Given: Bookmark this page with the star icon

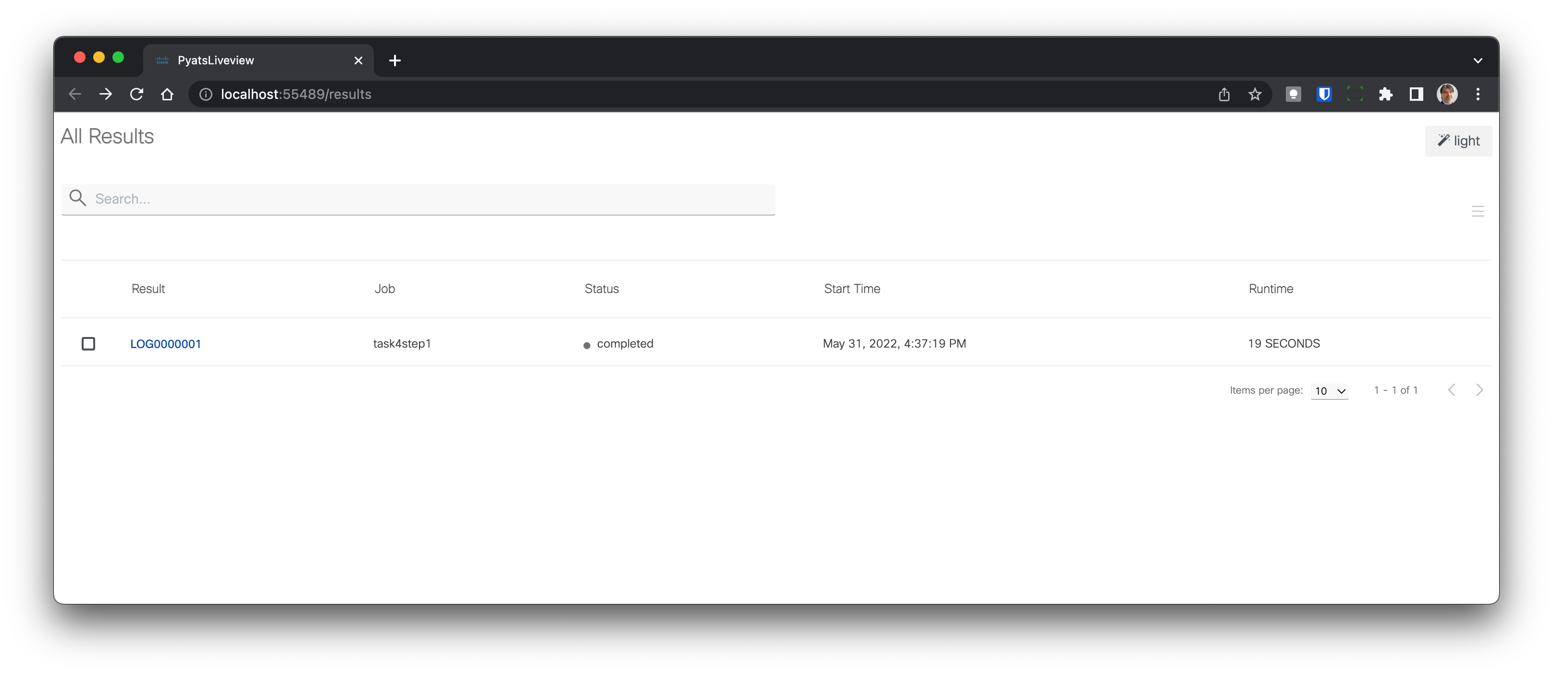Looking at the screenshot, I should (x=1255, y=94).
